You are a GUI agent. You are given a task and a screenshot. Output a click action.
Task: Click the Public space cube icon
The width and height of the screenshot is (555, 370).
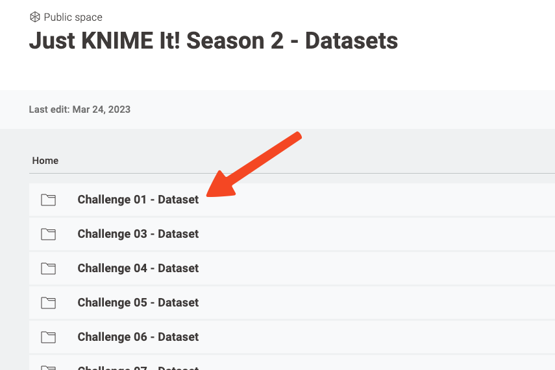click(x=34, y=17)
